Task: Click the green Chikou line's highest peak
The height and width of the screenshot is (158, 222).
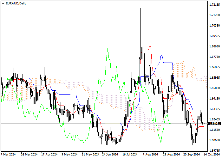Action: tap(108, 48)
